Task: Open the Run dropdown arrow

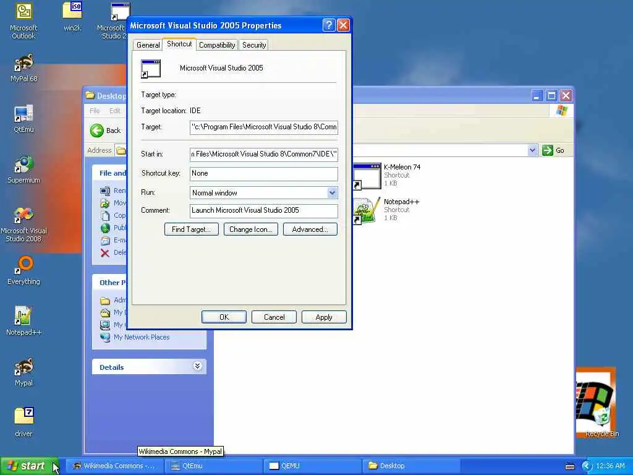Action: click(x=332, y=193)
